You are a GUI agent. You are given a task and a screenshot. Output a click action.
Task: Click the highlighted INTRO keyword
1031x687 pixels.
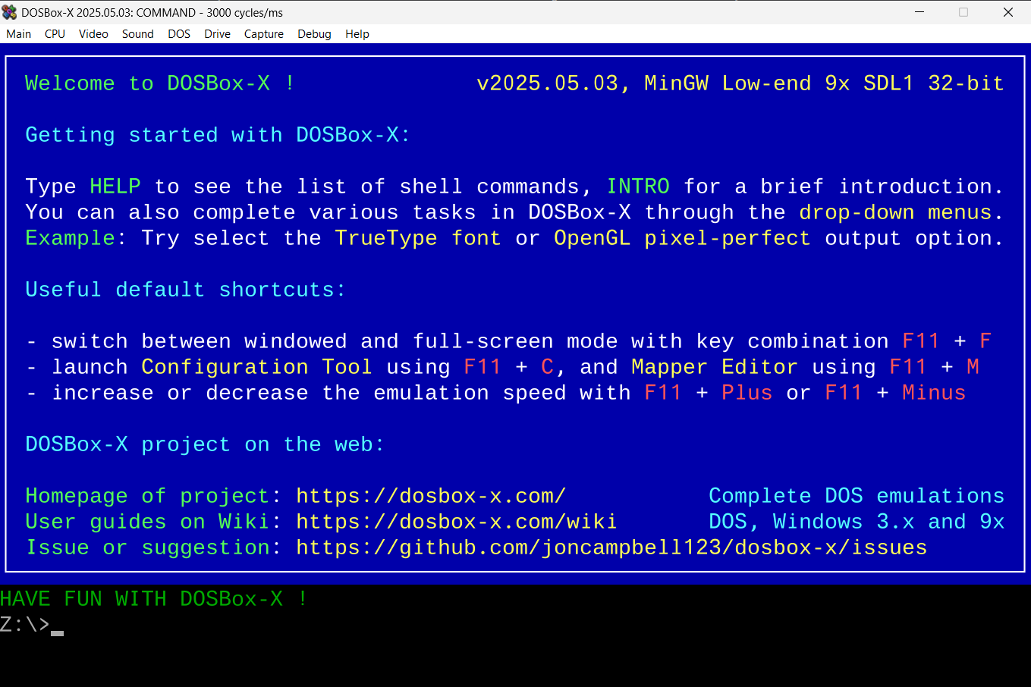638,186
